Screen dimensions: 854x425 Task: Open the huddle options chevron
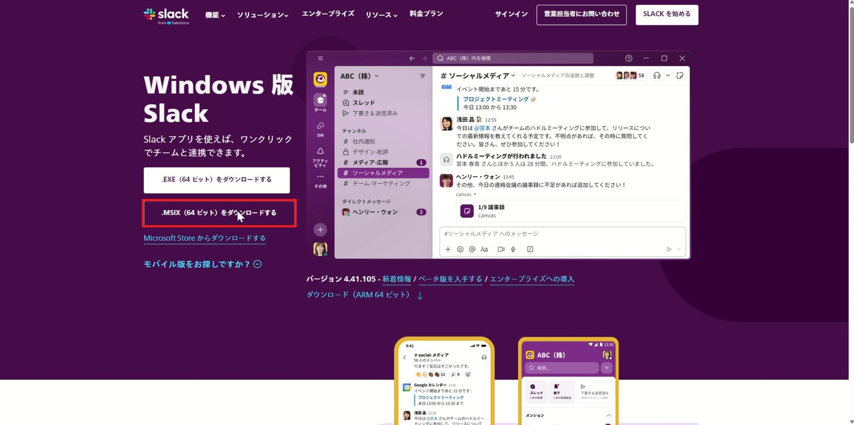point(668,75)
